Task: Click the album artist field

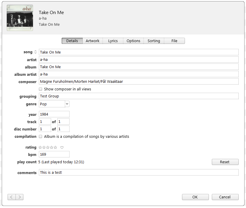Action: (139, 74)
